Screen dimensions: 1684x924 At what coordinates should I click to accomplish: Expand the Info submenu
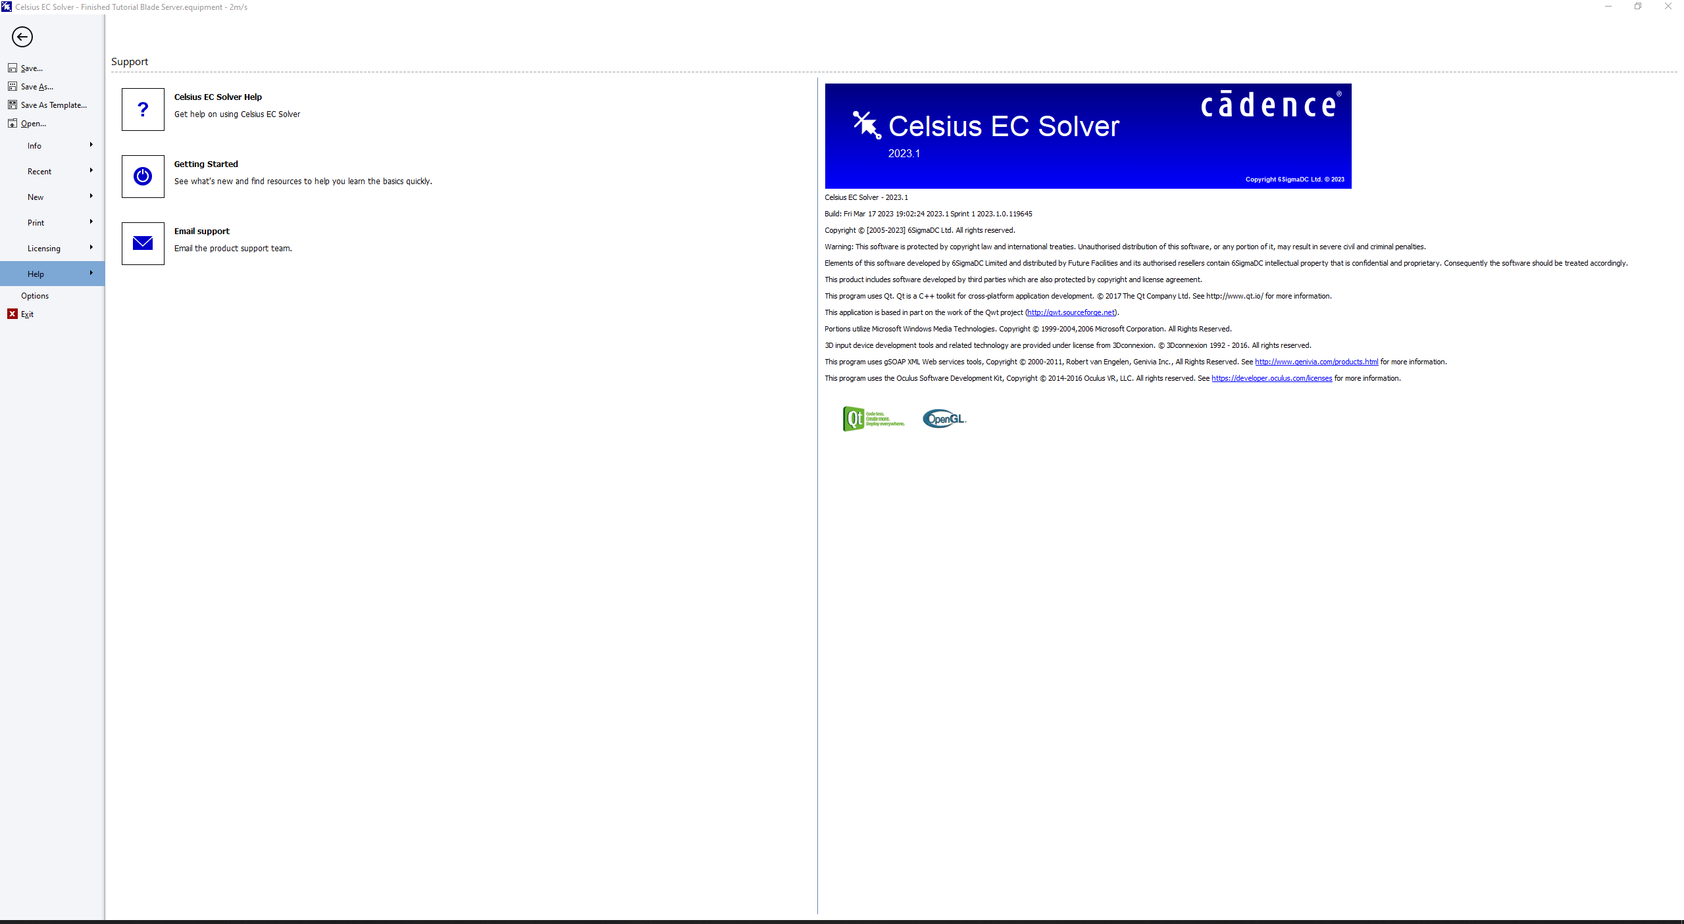51,145
